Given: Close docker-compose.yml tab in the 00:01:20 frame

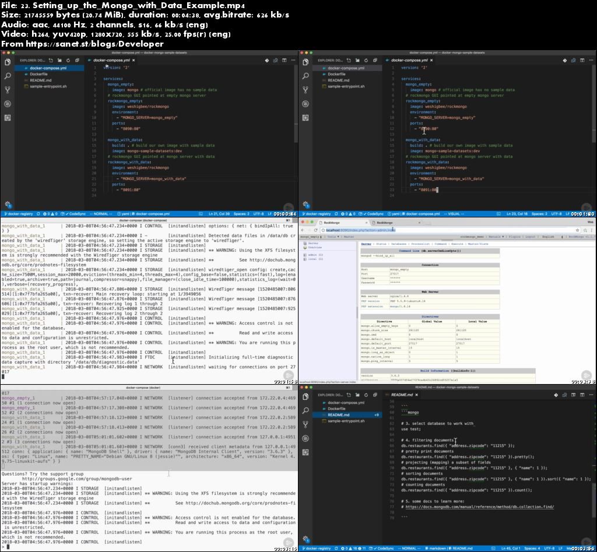Looking at the screenshot, I should (431, 60).
